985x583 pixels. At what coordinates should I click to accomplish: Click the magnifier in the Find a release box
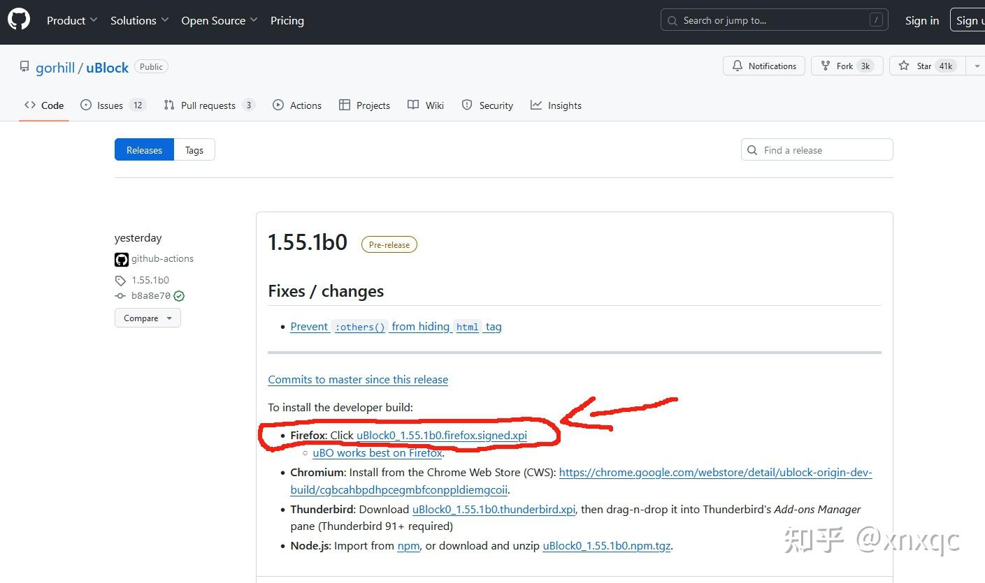[x=752, y=149]
